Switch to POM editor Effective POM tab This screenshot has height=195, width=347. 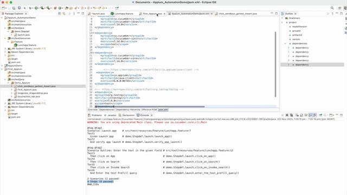pyautogui.click(x=149, y=109)
